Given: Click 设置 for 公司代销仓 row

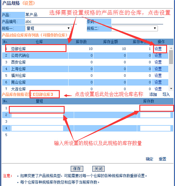Looking at the screenshot, I should (x=158, y=55).
